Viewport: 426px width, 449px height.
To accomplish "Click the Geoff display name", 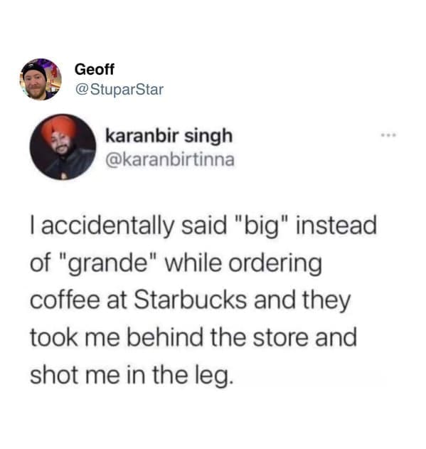I will point(94,69).
